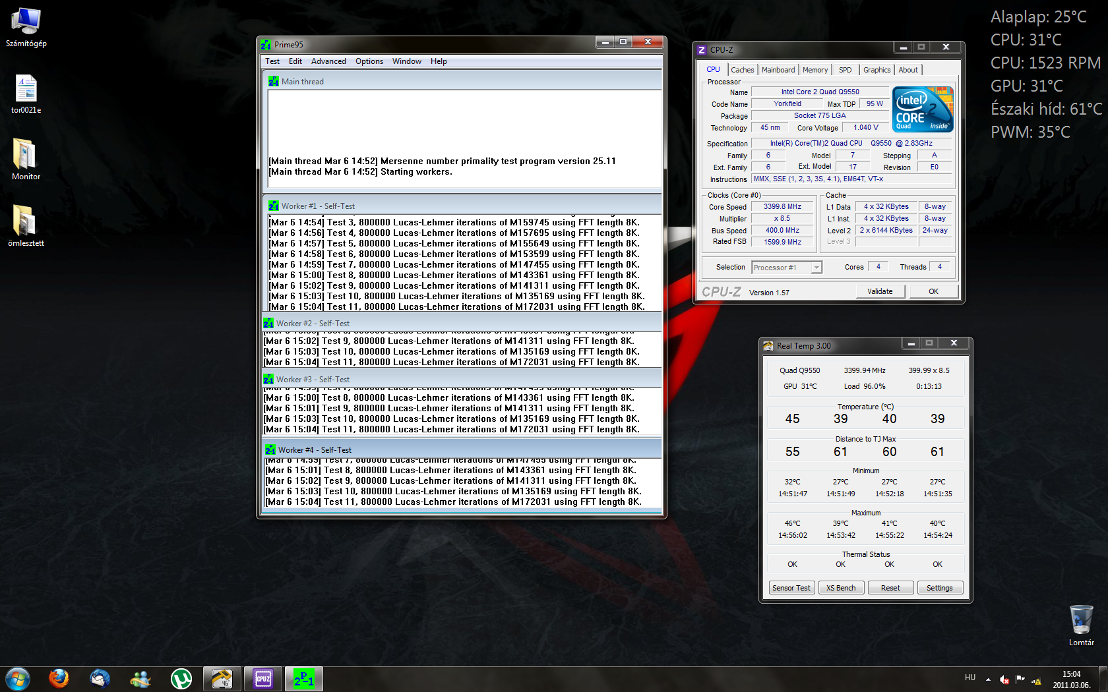The width and height of the screenshot is (1108, 692).
Task: Open the ömlesztett folder on desktop
Action: click(26, 225)
